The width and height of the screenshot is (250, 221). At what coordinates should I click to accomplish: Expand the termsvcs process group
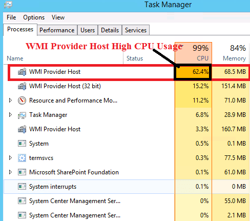pyautogui.click(x=10, y=158)
